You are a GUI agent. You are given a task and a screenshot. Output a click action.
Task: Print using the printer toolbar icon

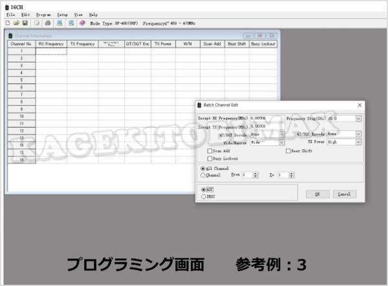click(x=48, y=23)
